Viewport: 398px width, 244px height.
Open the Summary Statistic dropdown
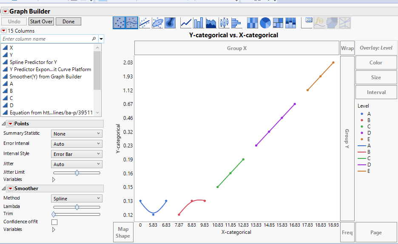(x=77, y=133)
